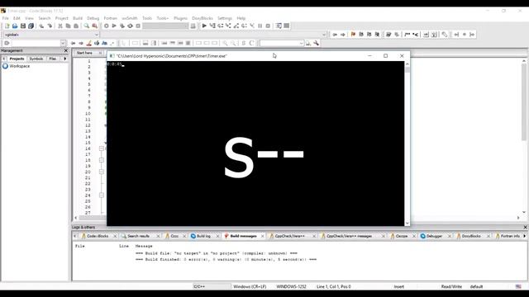Toggle match case Aa in the search toolbar
This screenshot has height=297, width=529.
(x=105, y=43)
